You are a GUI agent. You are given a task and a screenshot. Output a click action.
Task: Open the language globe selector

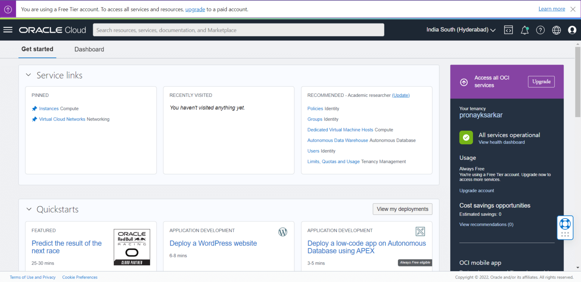click(x=556, y=30)
